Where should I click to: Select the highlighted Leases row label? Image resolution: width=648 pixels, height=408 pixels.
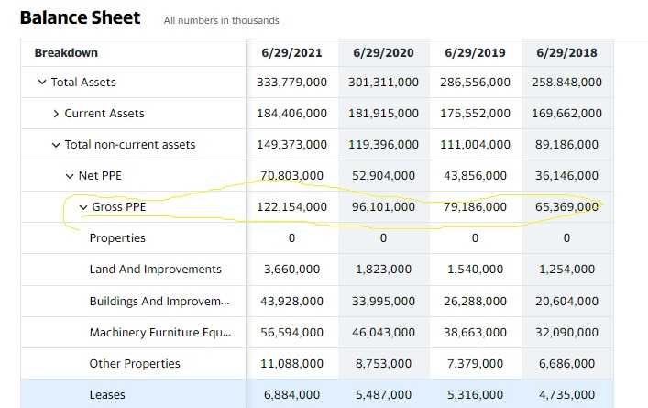pos(107,395)
